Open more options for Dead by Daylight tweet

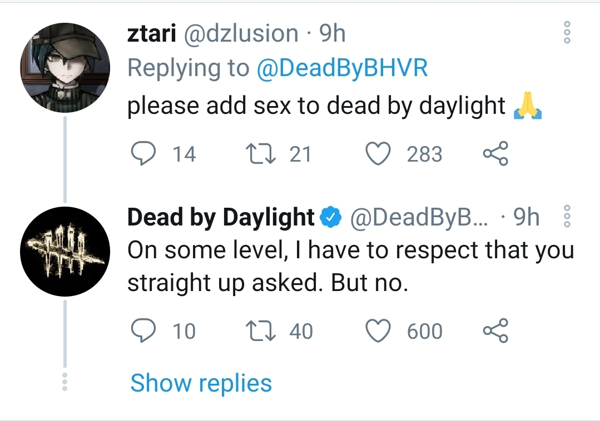coord(568,216)
